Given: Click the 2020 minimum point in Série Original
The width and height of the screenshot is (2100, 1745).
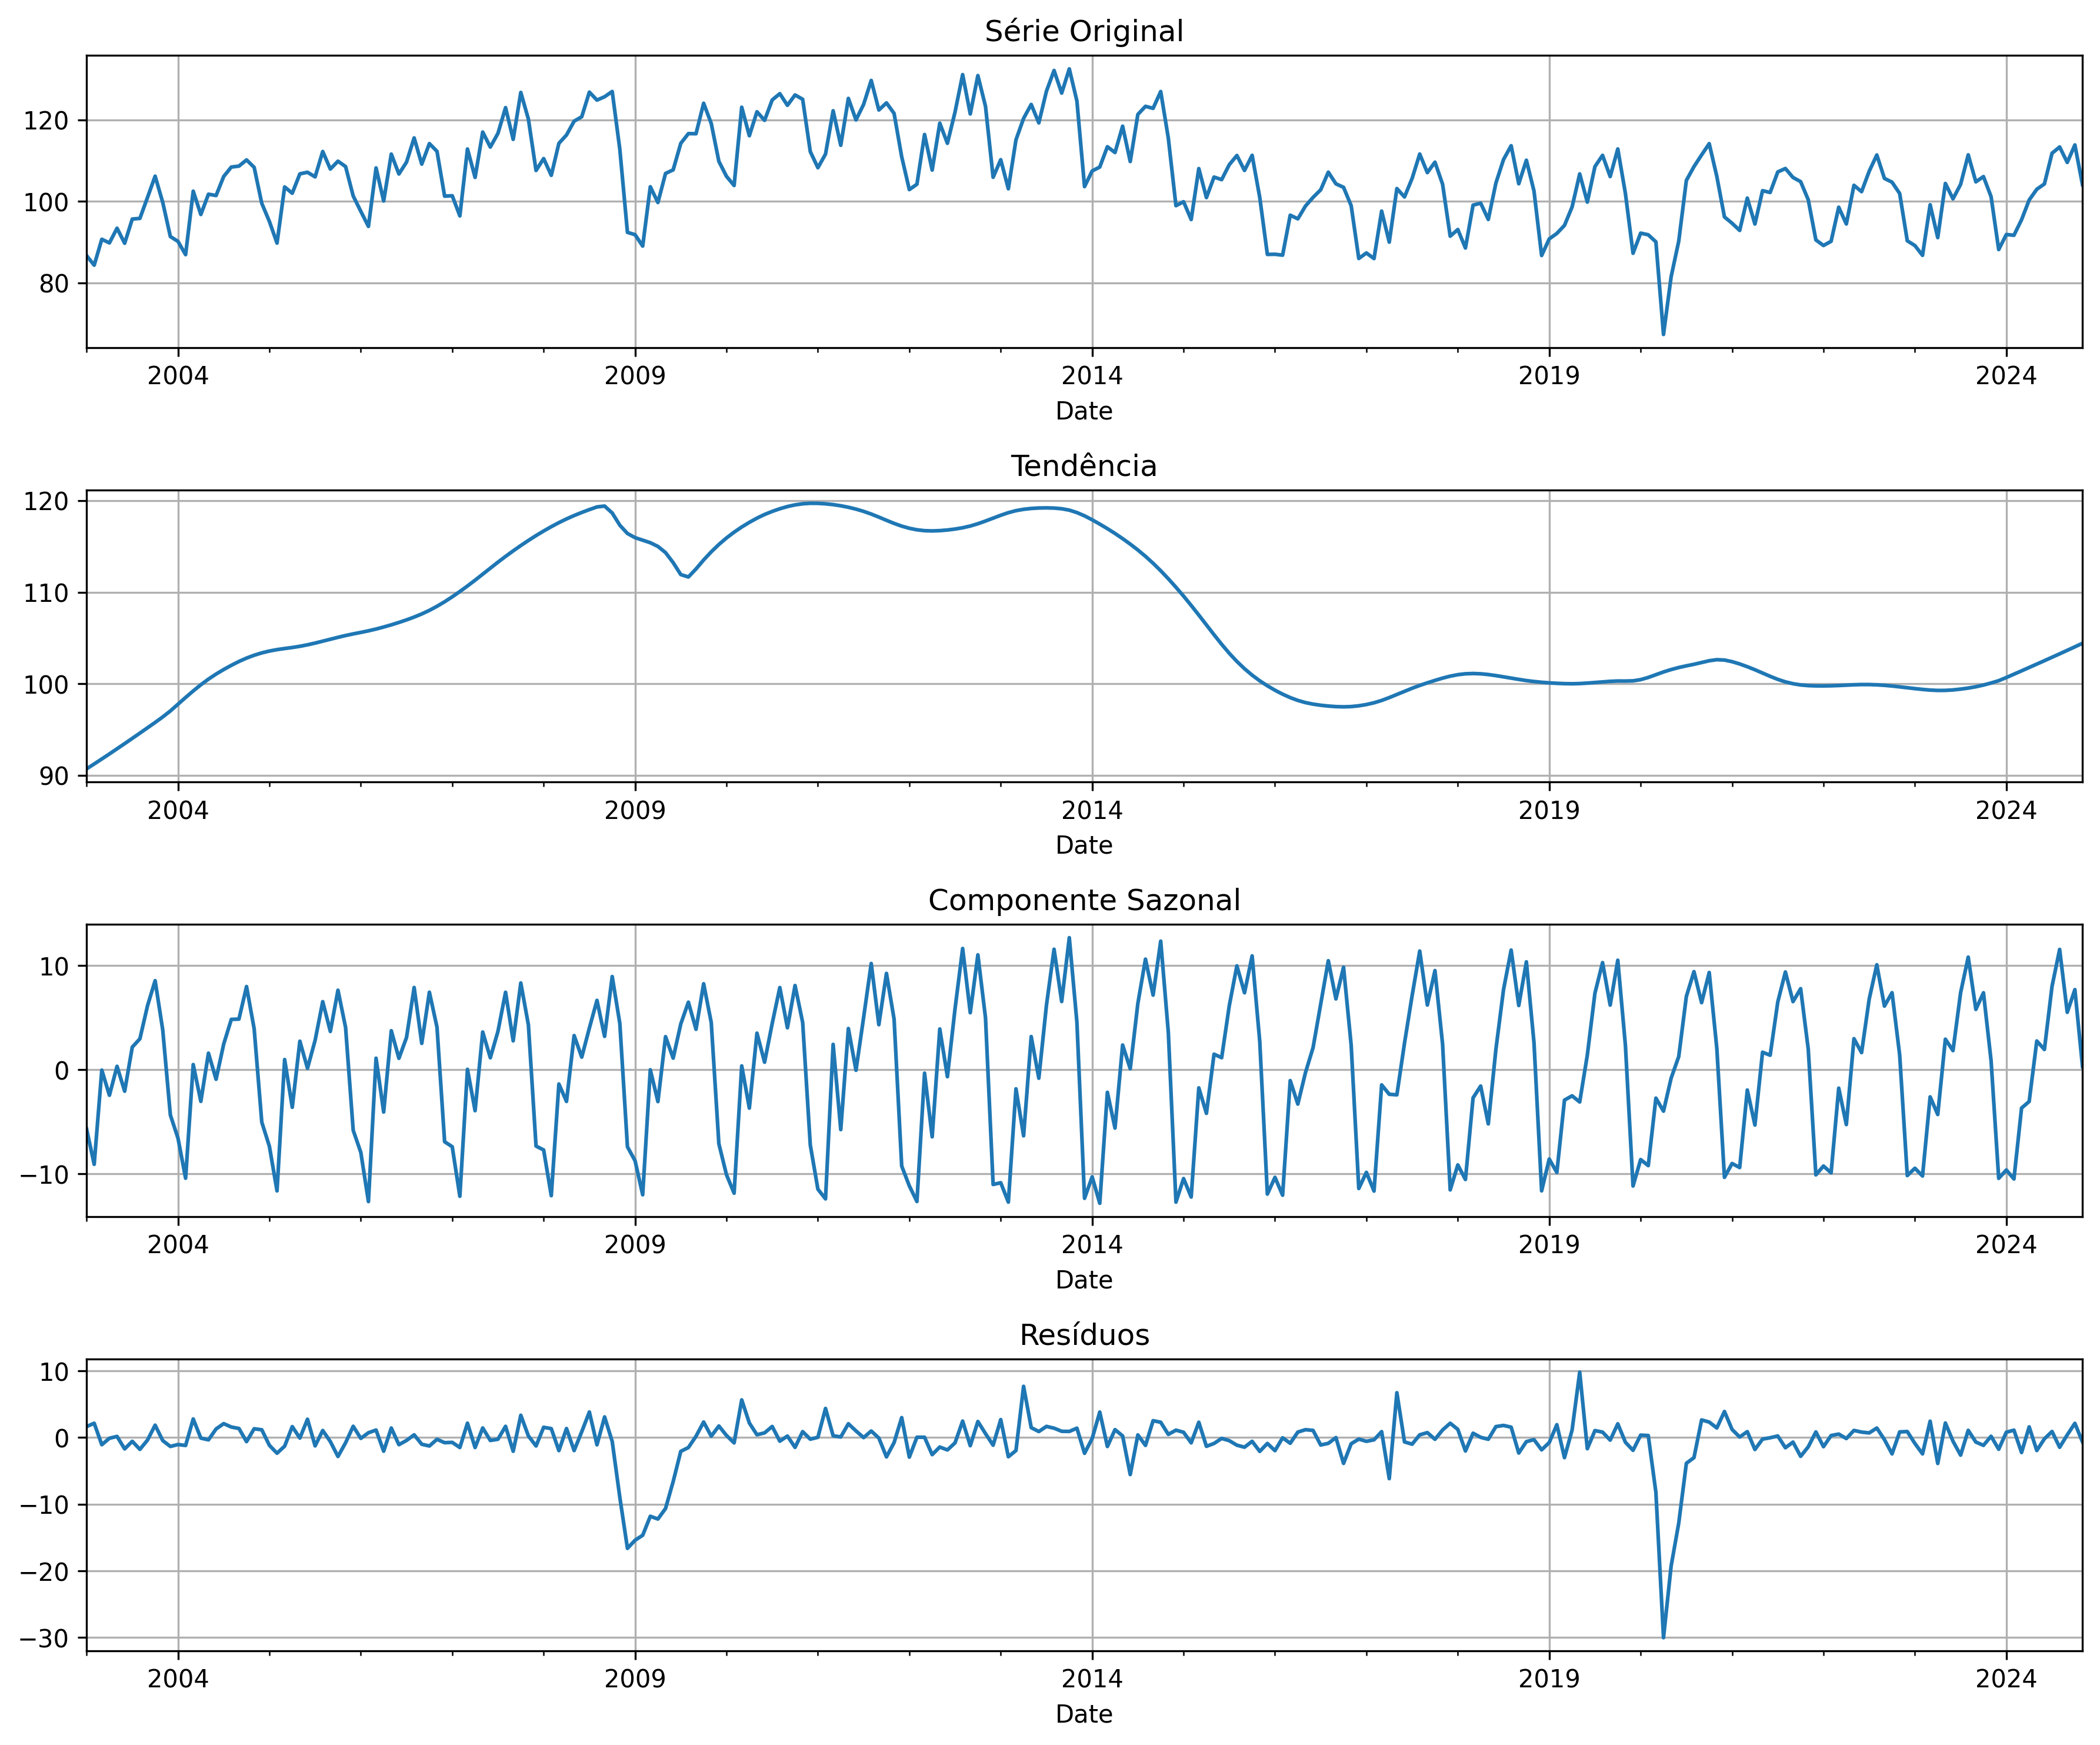Looking at the screenshot, I should click(1663, 333).
